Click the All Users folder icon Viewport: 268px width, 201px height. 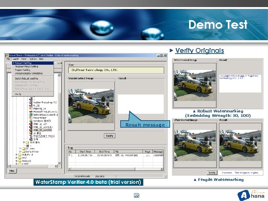point(24,149)
